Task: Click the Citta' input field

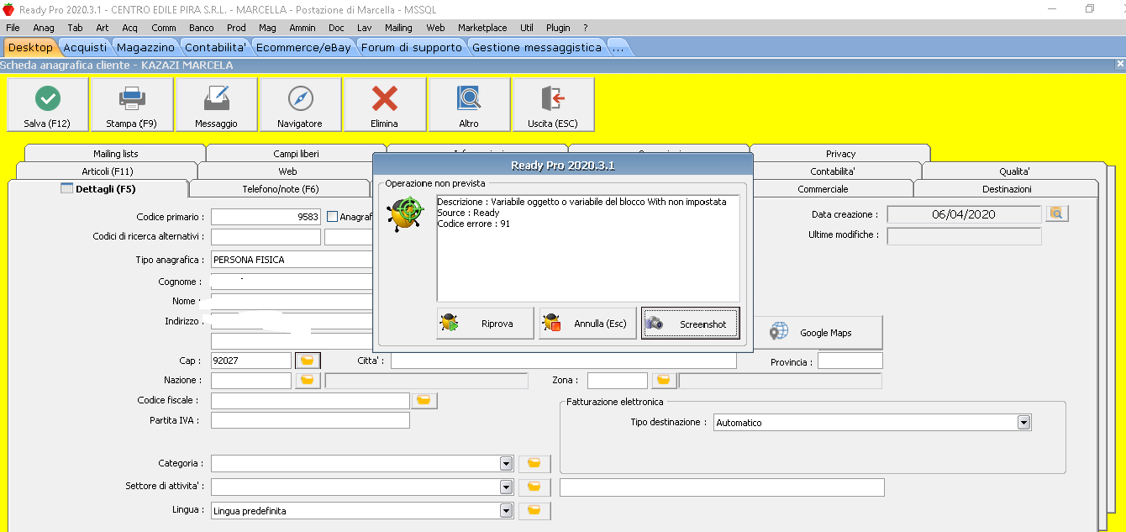Action: coord(563,361)
